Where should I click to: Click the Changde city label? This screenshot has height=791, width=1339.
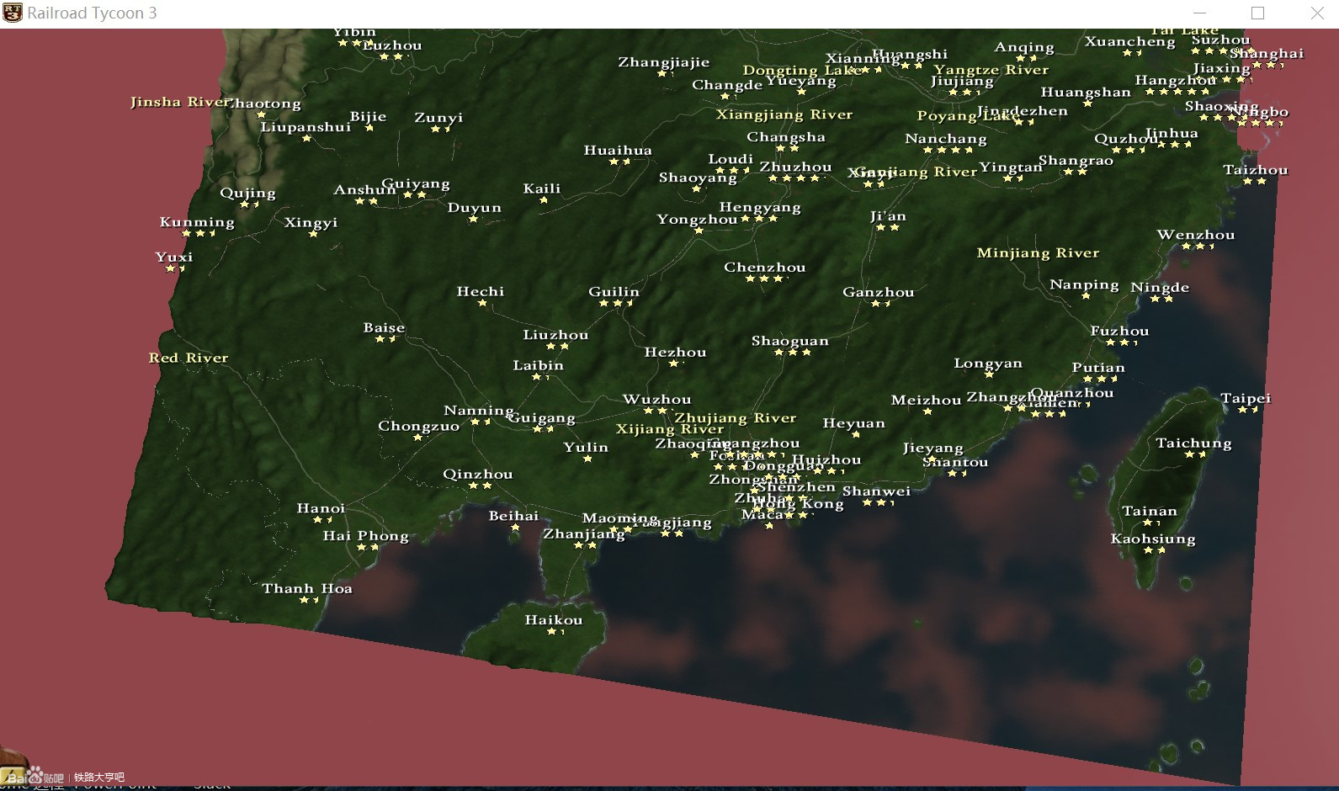[x=727, y=85]
